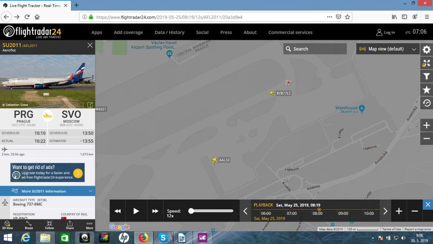This screenshot has height=244, width=433.
Task: Click the 08:00 timeline marker
Action: [317, 213]
